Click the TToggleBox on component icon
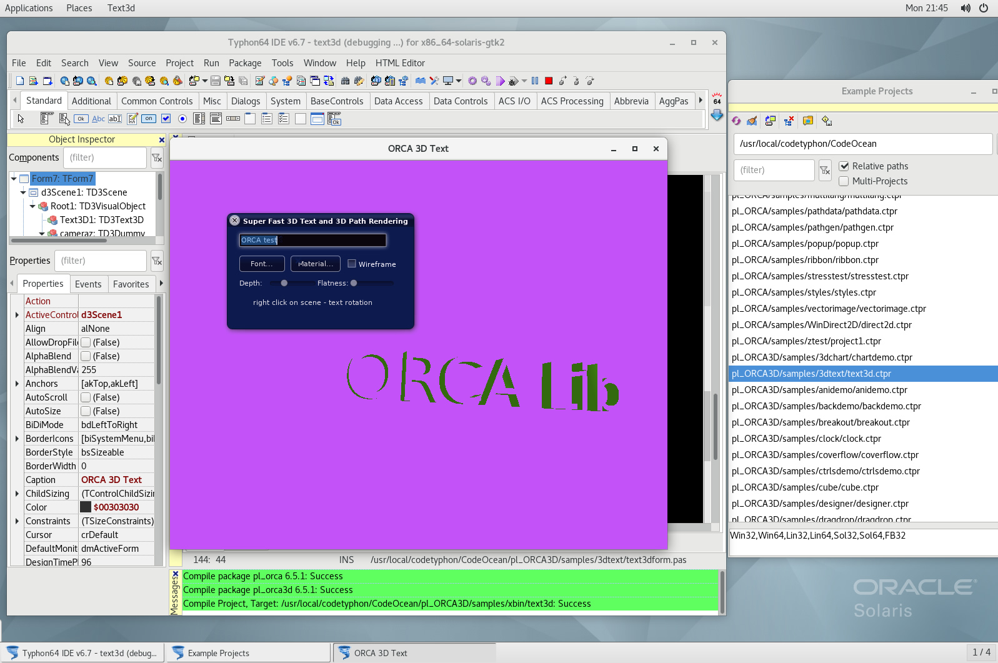 point(149,119)
